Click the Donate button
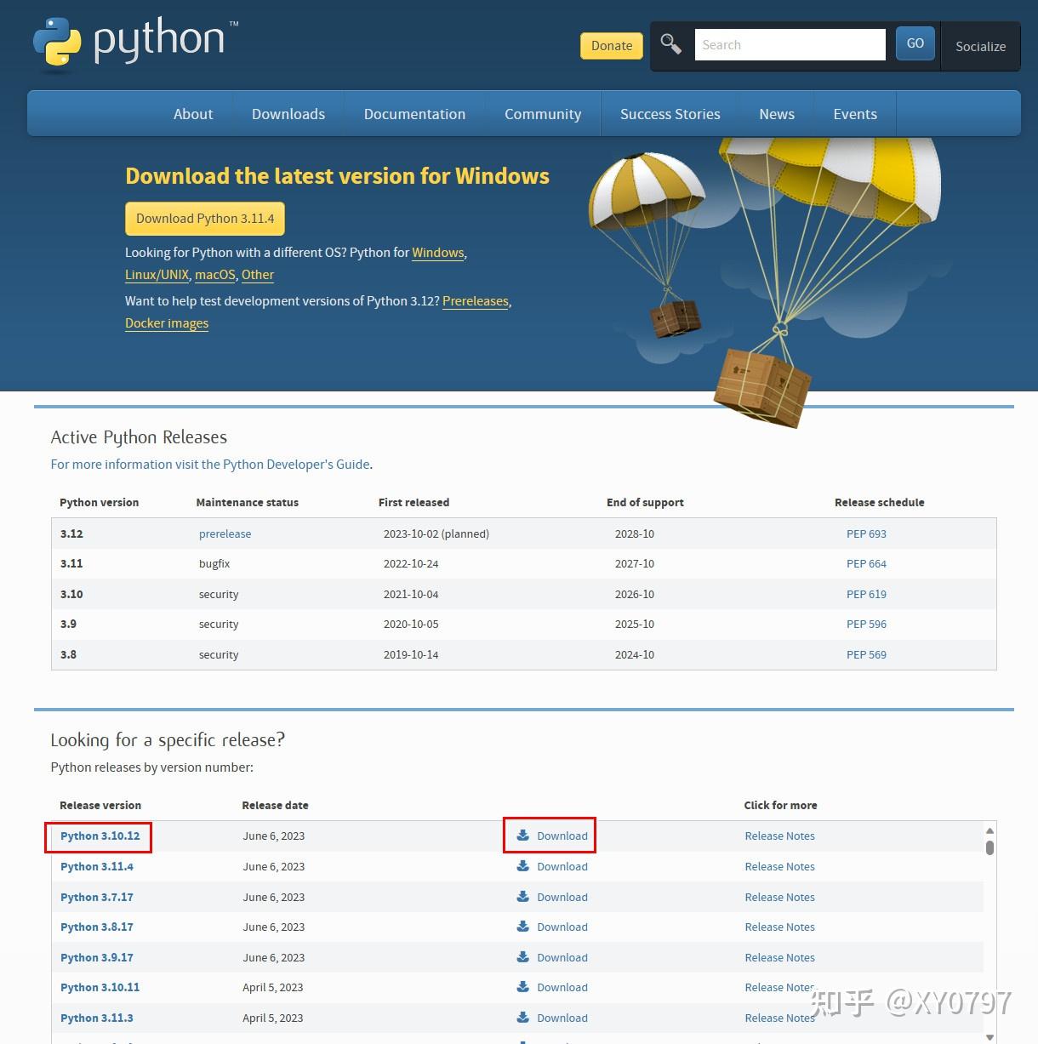Viewport: 1038px width, 1044px height. pyautogui.click(x=611, y=45)
